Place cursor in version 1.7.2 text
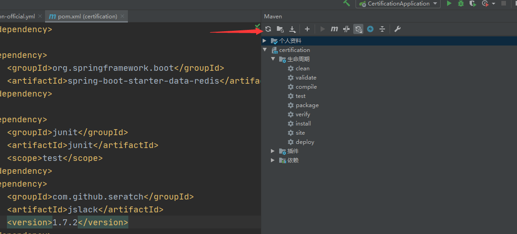The height and width of the screenshot is (234, 517). pyautogui.click(x=65, y=223)
